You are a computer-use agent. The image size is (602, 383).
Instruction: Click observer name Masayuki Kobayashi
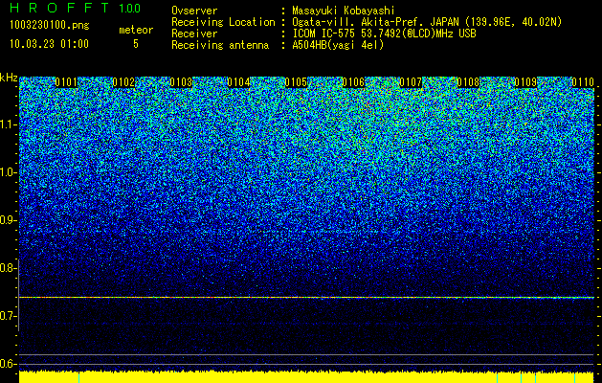344,11
